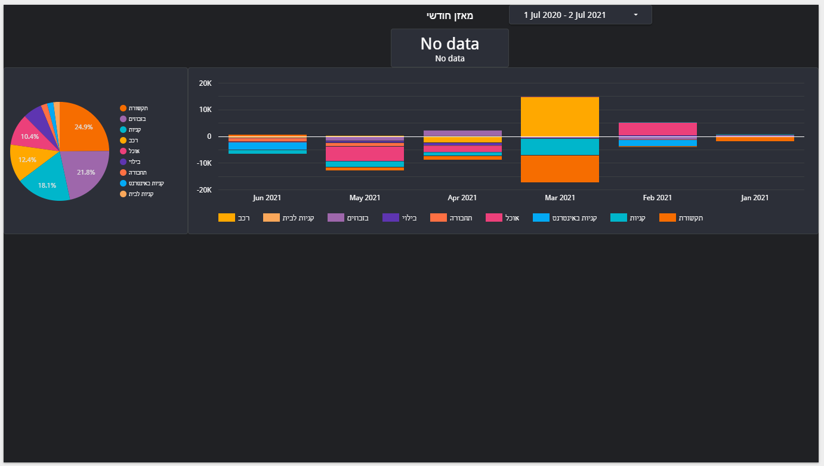Click the תקשורת orange dot in pie legend
This screenshot has height=466, width=824.
[x=123, y=108]
